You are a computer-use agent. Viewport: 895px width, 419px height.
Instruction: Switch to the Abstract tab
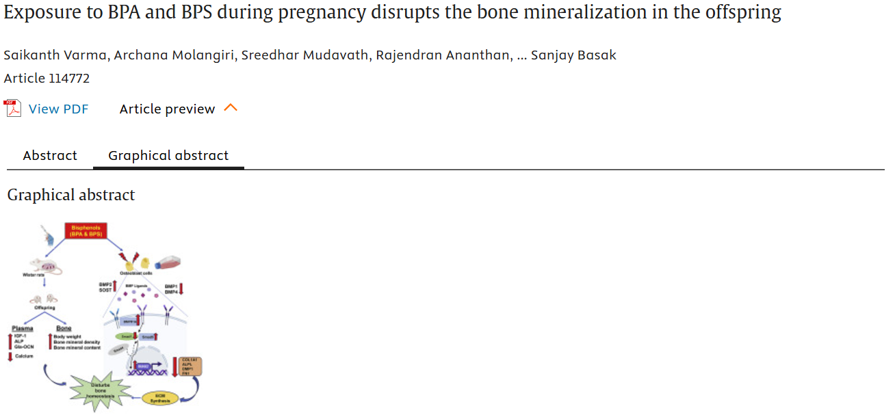[50, 156]
